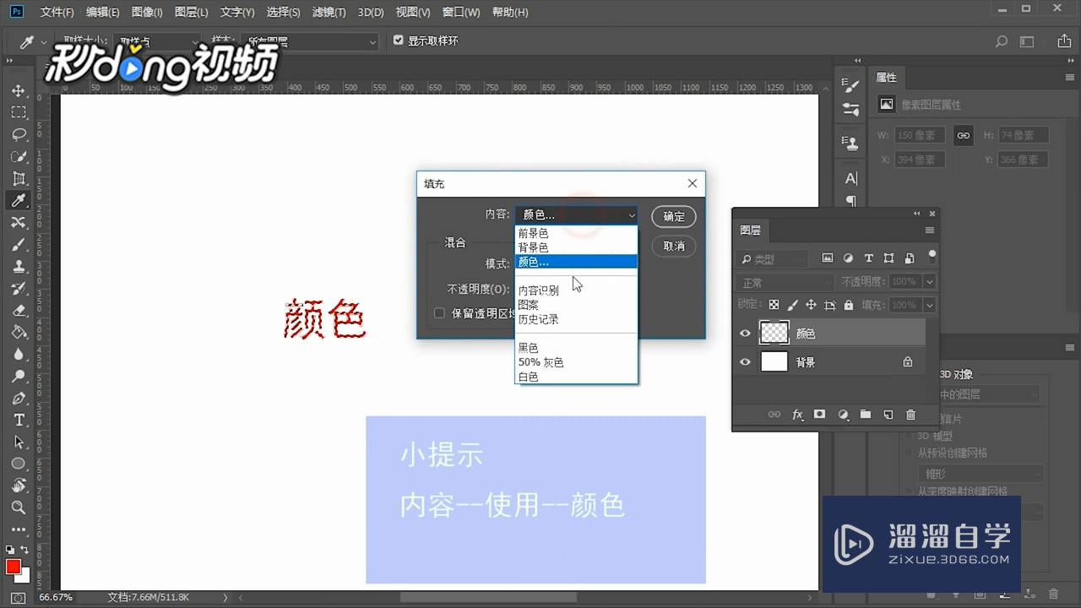Screen dimensions: 1081x608
Task: Open the 滤镜(T) menu
Action: coord(329,13)
